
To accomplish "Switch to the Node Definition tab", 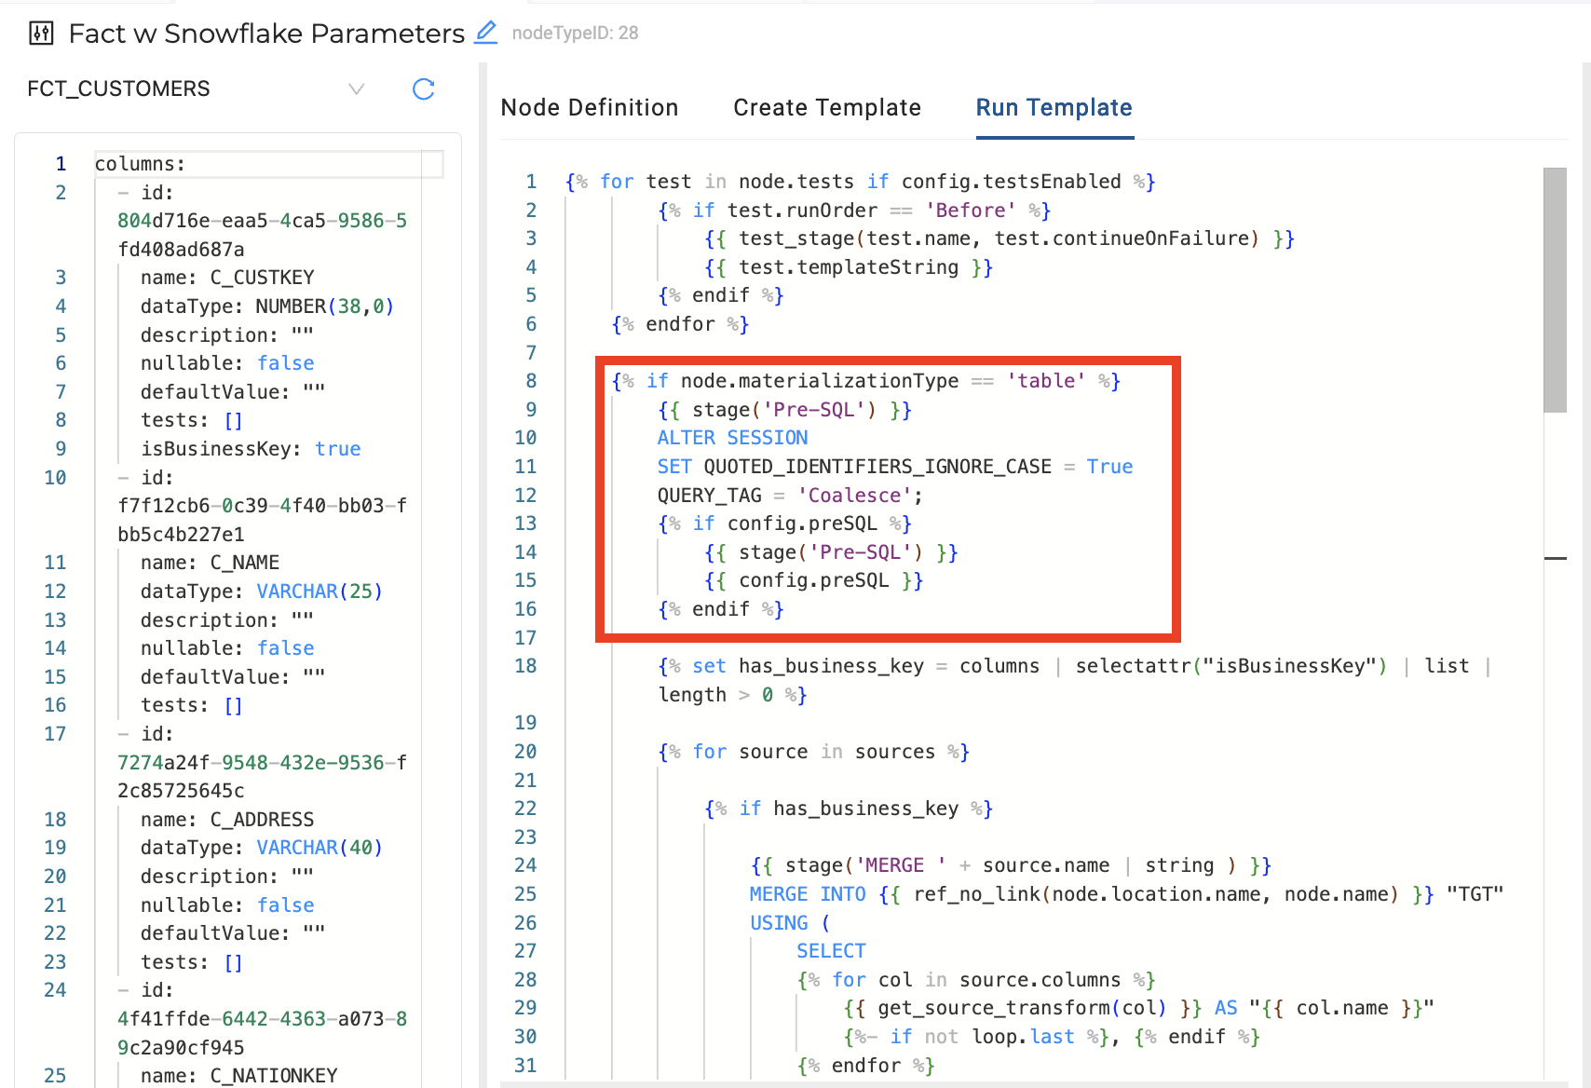I will [x=590, y=108].
